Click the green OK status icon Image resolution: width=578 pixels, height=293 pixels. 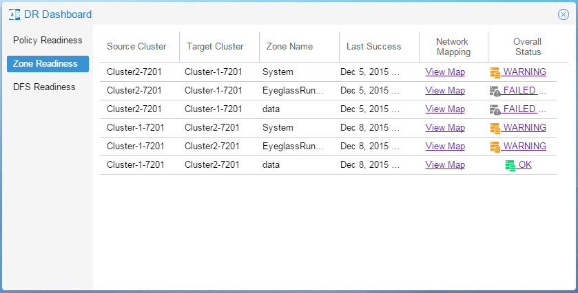(x=510, y=165)
